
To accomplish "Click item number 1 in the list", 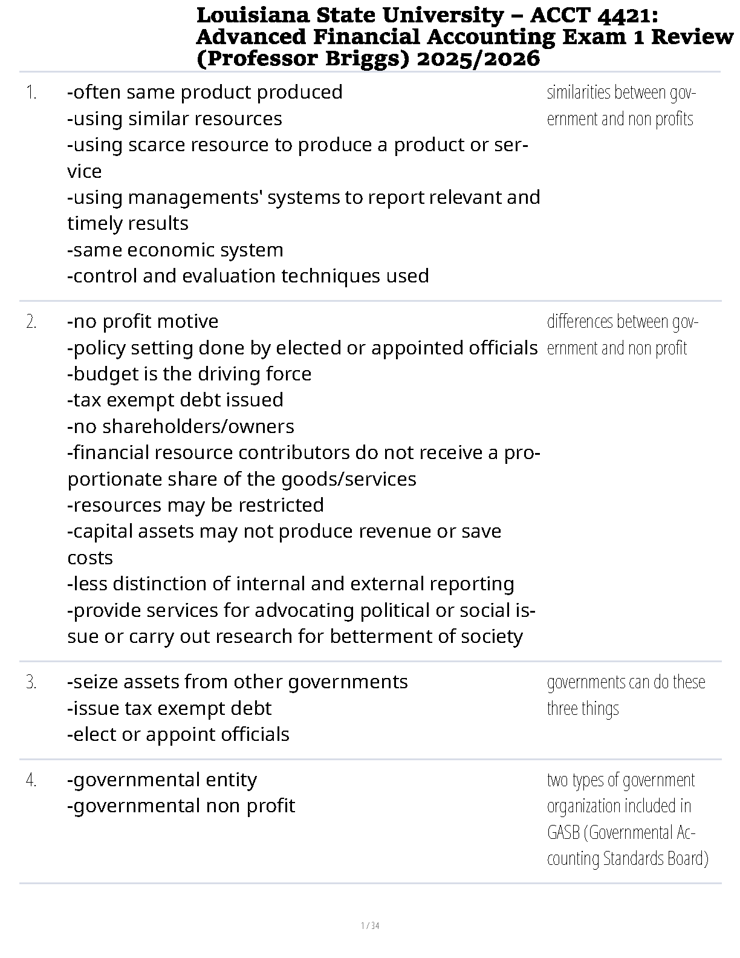I will point(31,93).
